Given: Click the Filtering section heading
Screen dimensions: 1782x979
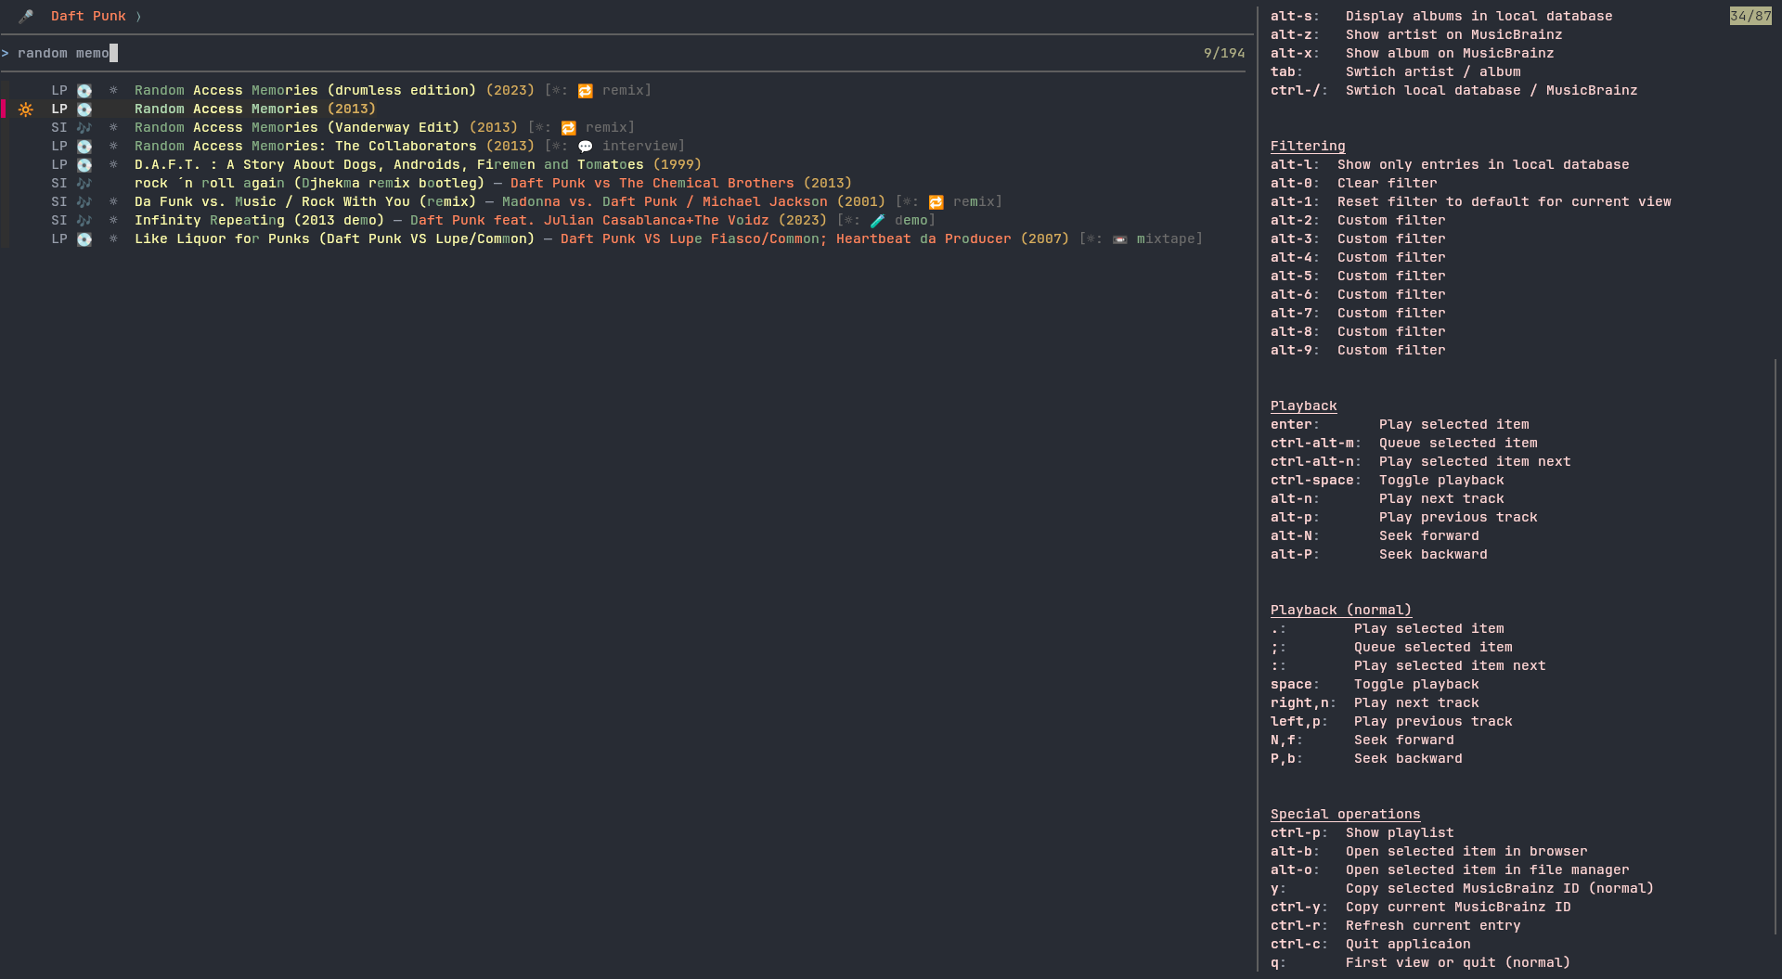Looking at the screenshot, I should click(1307, 147).
